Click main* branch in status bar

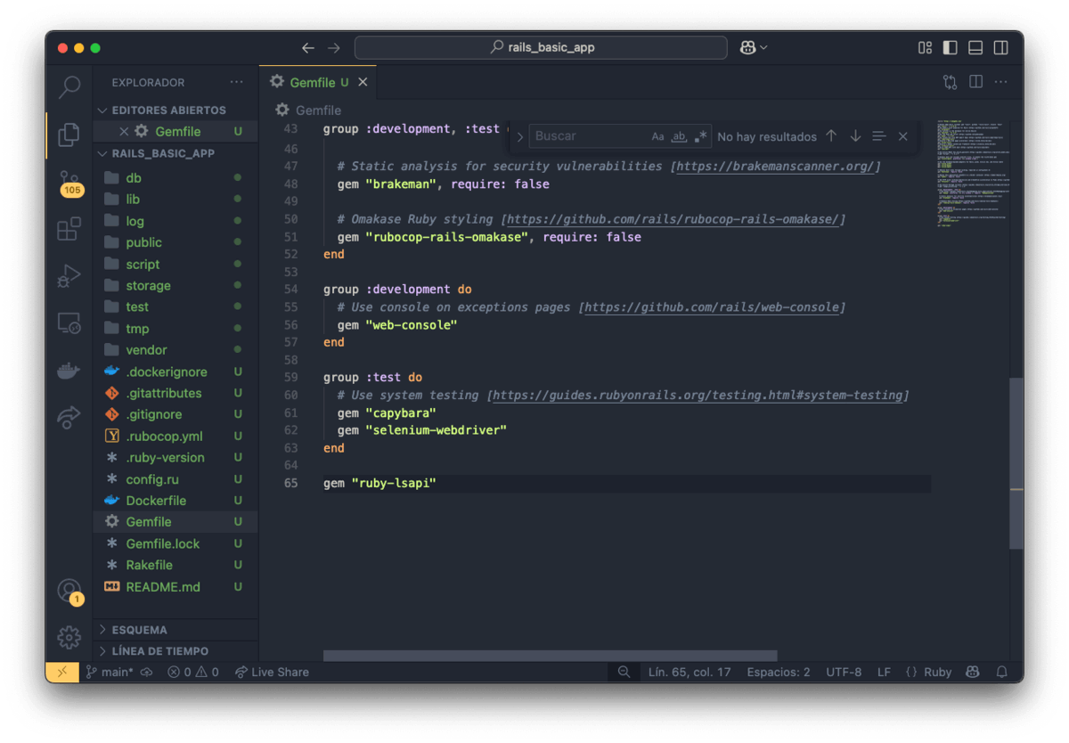tap(110, 672)
